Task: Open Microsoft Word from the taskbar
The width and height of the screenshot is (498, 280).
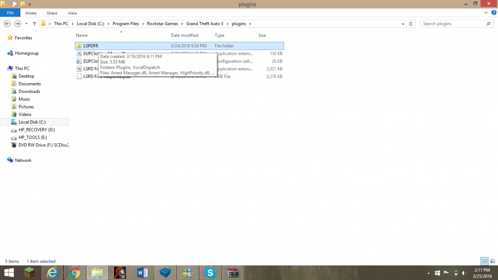Action: 142,273
